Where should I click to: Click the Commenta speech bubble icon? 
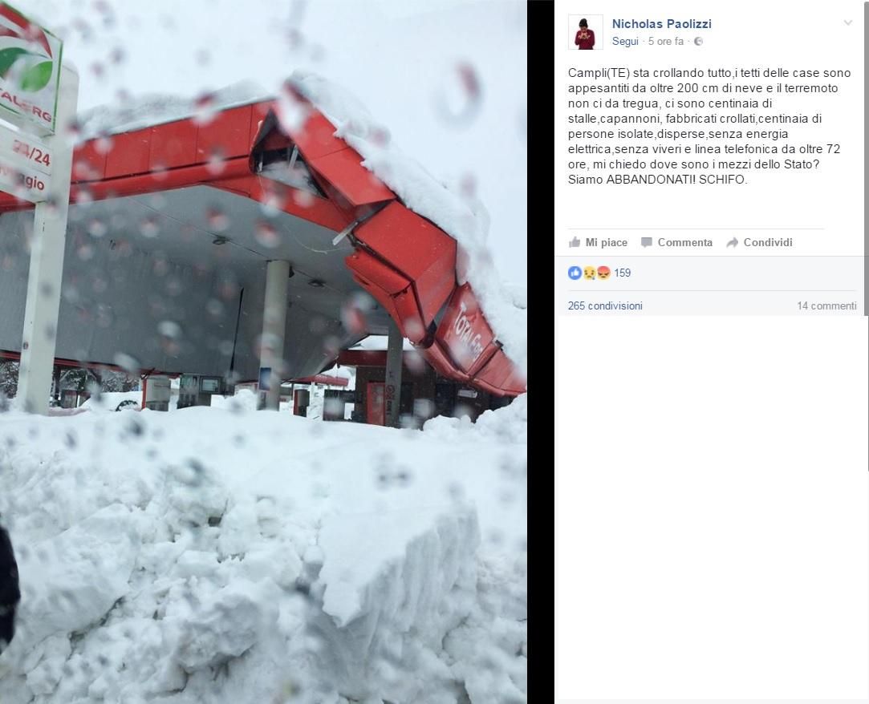point(646,242)
